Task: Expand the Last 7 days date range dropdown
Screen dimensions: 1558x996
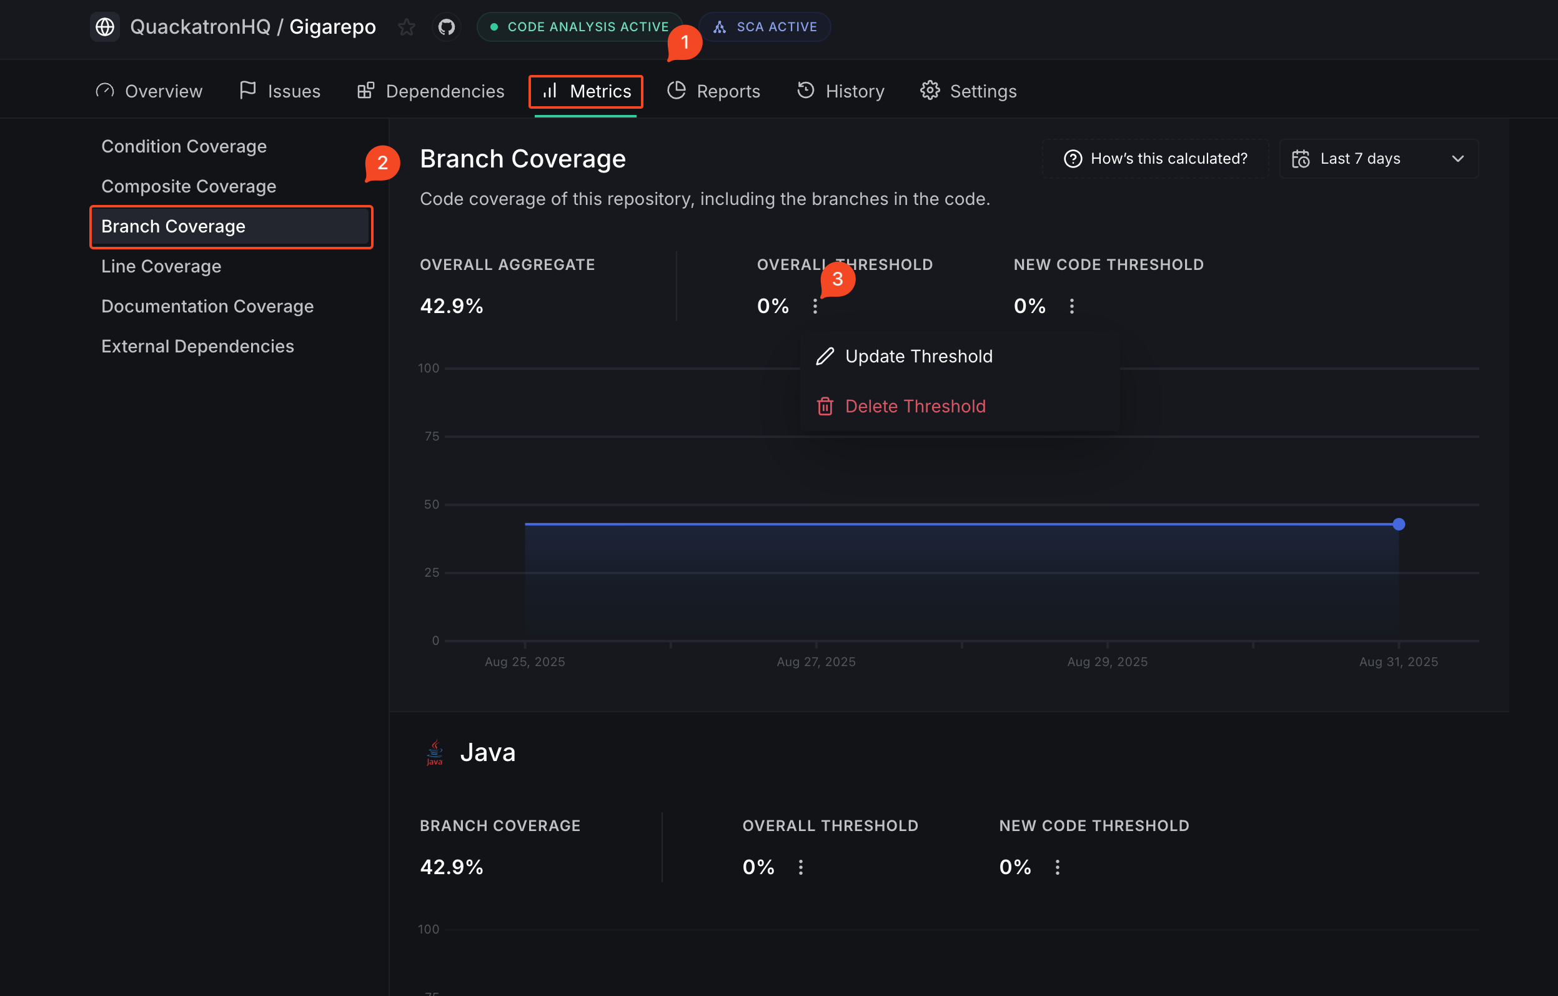Action: pyautogui.click(x=1378, y=159)
